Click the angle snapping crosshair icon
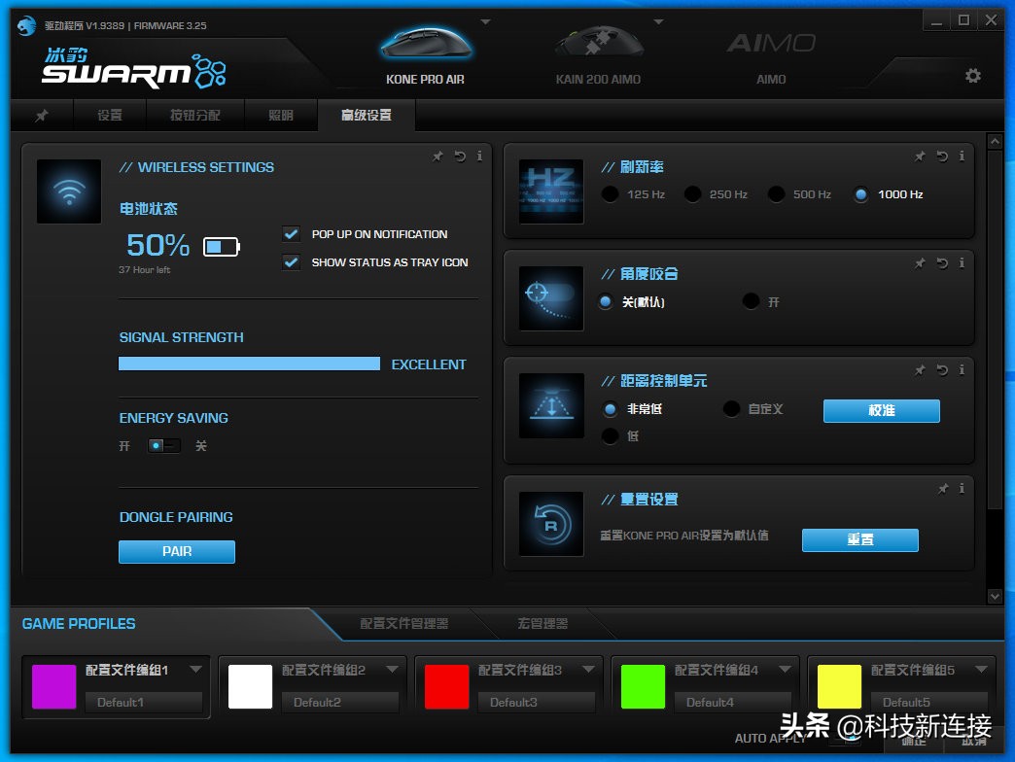 pos(551,298)
